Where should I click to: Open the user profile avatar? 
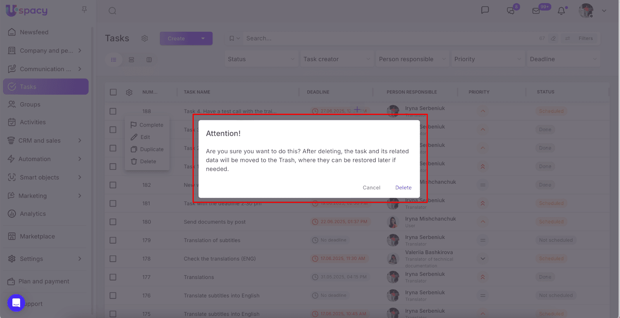click(x=586, y=11)
